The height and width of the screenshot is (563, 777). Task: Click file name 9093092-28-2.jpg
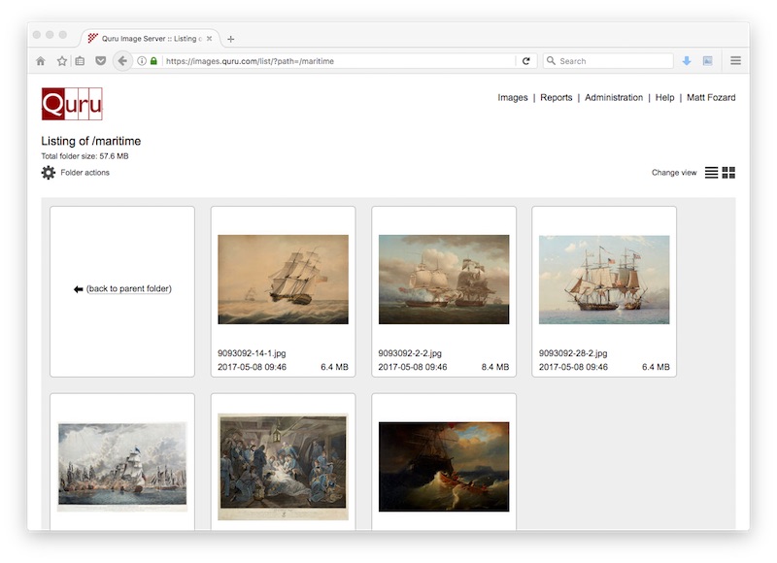tap(573, 353)
